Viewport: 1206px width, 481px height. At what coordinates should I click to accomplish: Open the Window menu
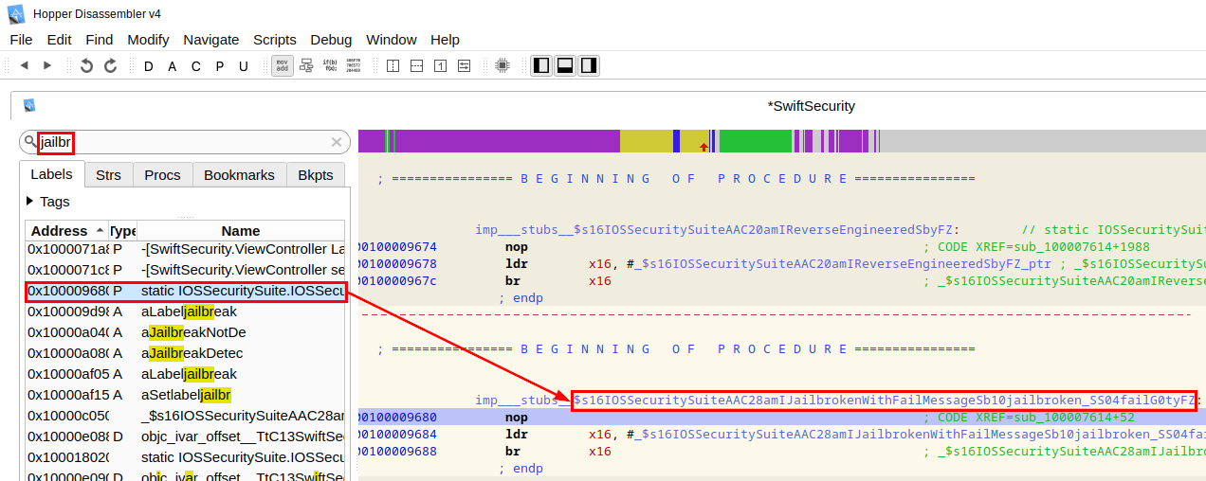tap(392, 40)
